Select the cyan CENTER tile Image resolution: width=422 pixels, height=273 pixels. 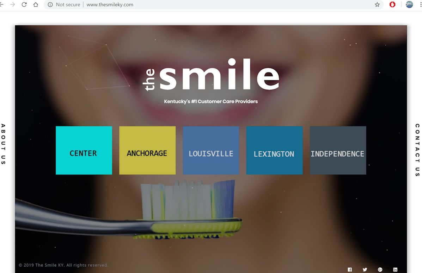[x=84, y=150]
